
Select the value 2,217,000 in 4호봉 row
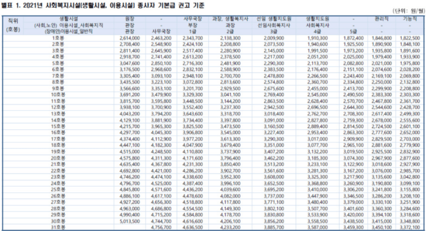274,57
